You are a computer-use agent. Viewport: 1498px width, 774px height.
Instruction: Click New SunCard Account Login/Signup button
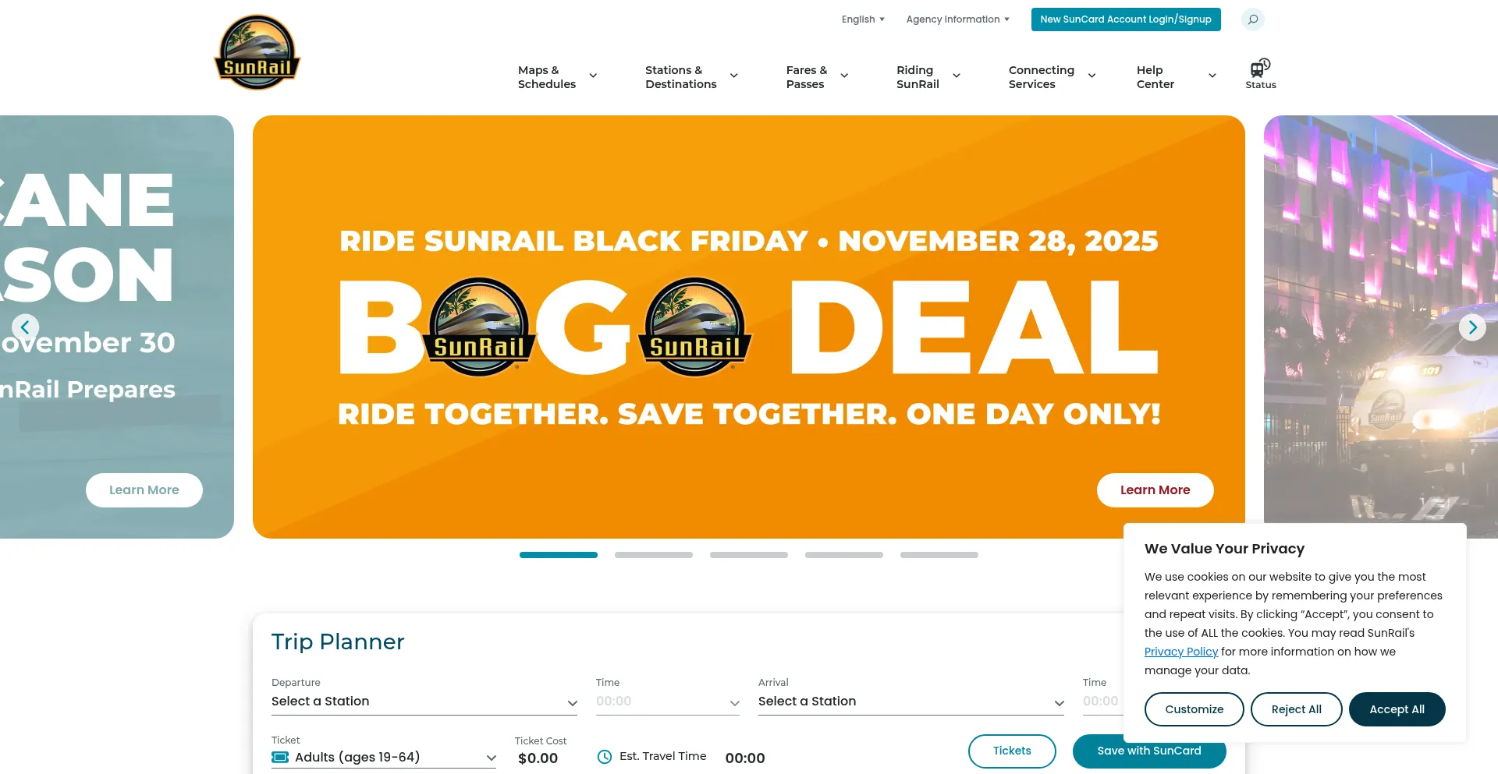pyautogui.click(x=1125, y=19)
